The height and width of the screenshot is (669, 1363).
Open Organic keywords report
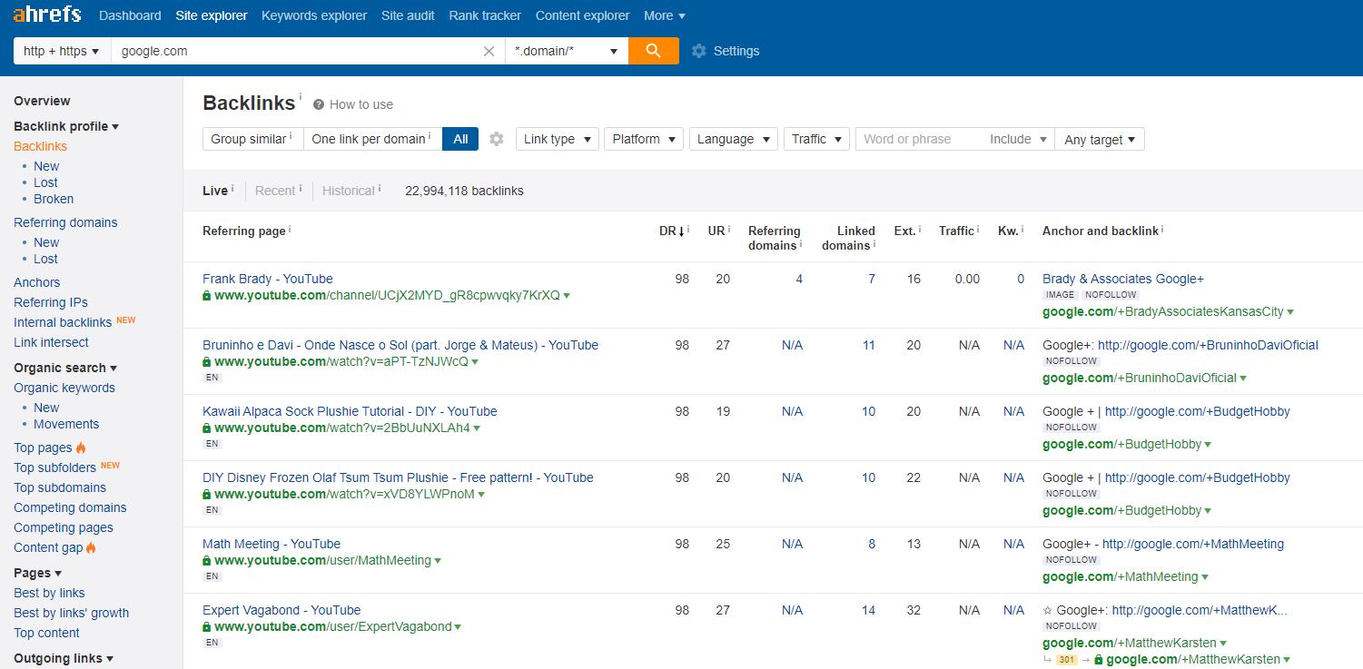(x=64, y=388)
